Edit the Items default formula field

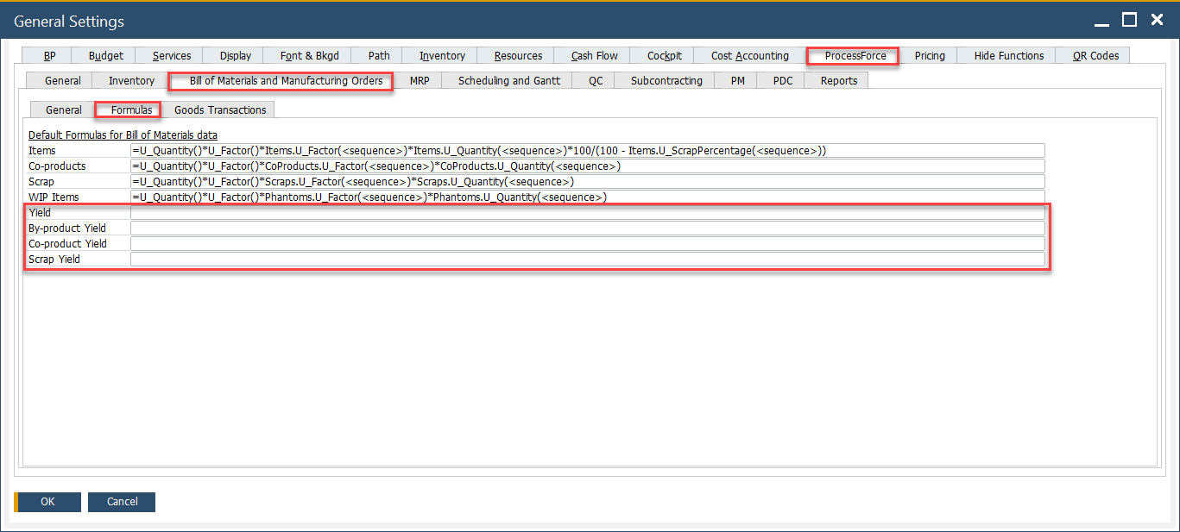coord(587,151)
